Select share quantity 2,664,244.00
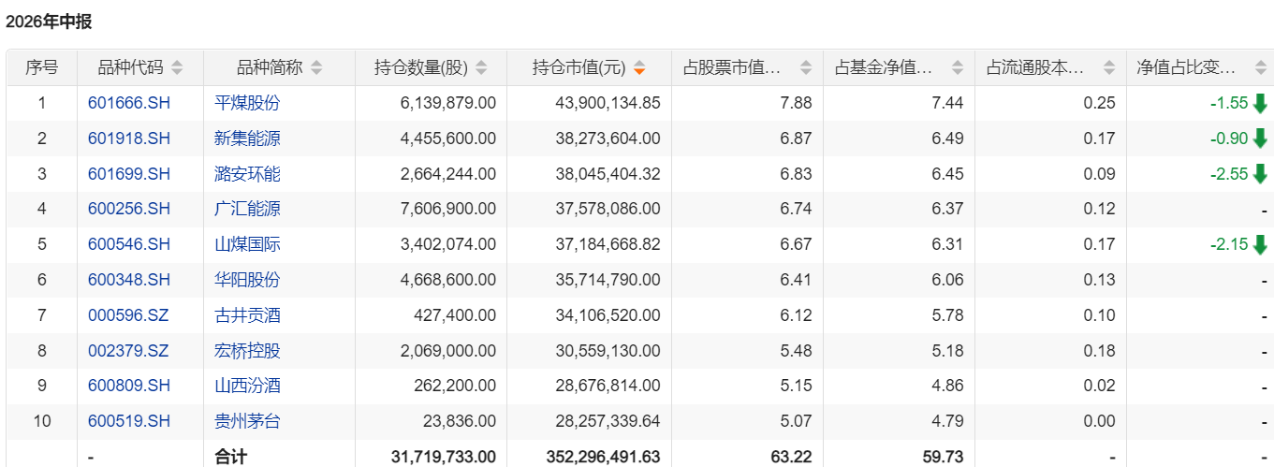 (447, 174)
